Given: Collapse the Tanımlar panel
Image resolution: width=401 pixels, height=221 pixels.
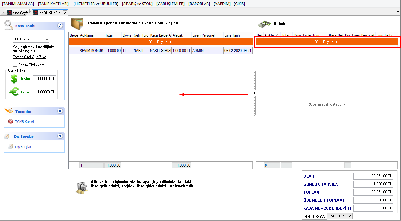Looking at the screenshot, I should pos(60,111).
